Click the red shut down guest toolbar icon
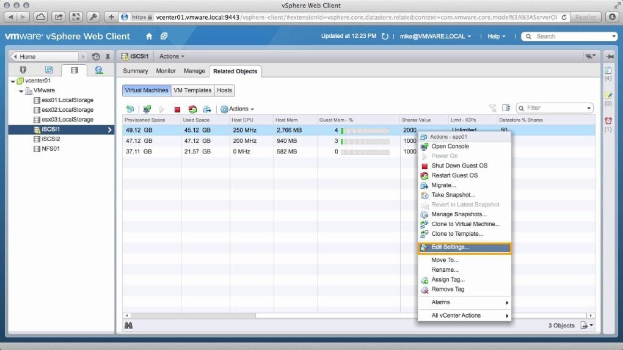Screen dimensions: 623x350 point(177,109)
